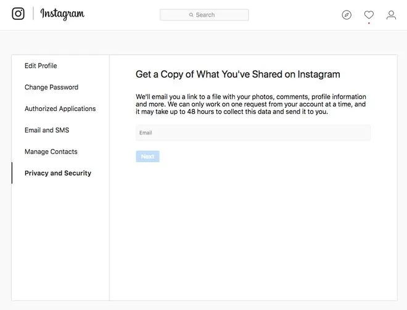
Task: Click the Instagram wordmark in header
Action: (x=62, y=14)
